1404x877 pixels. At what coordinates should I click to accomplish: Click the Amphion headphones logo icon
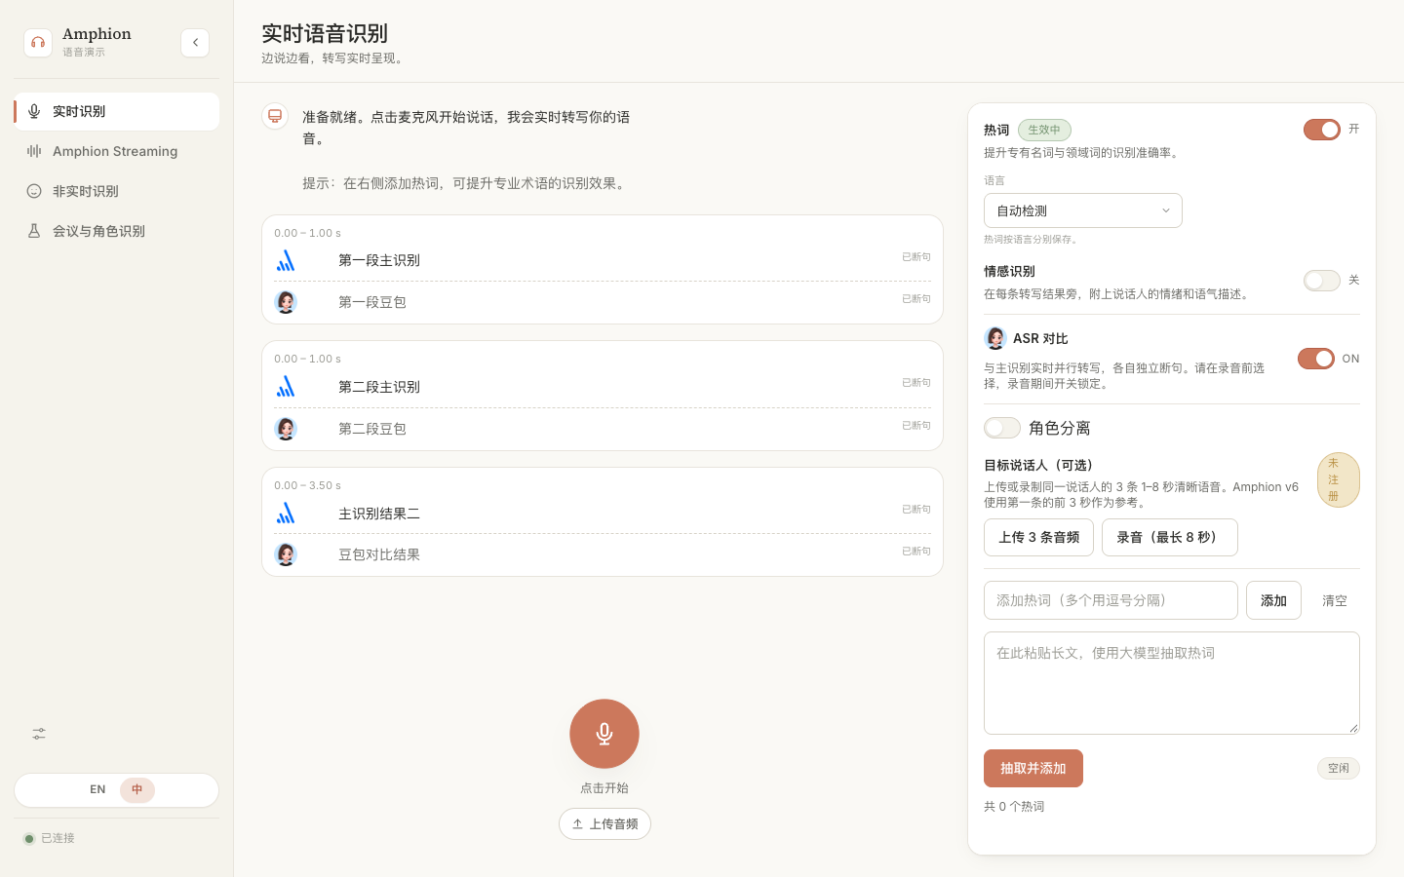[38, 43]
